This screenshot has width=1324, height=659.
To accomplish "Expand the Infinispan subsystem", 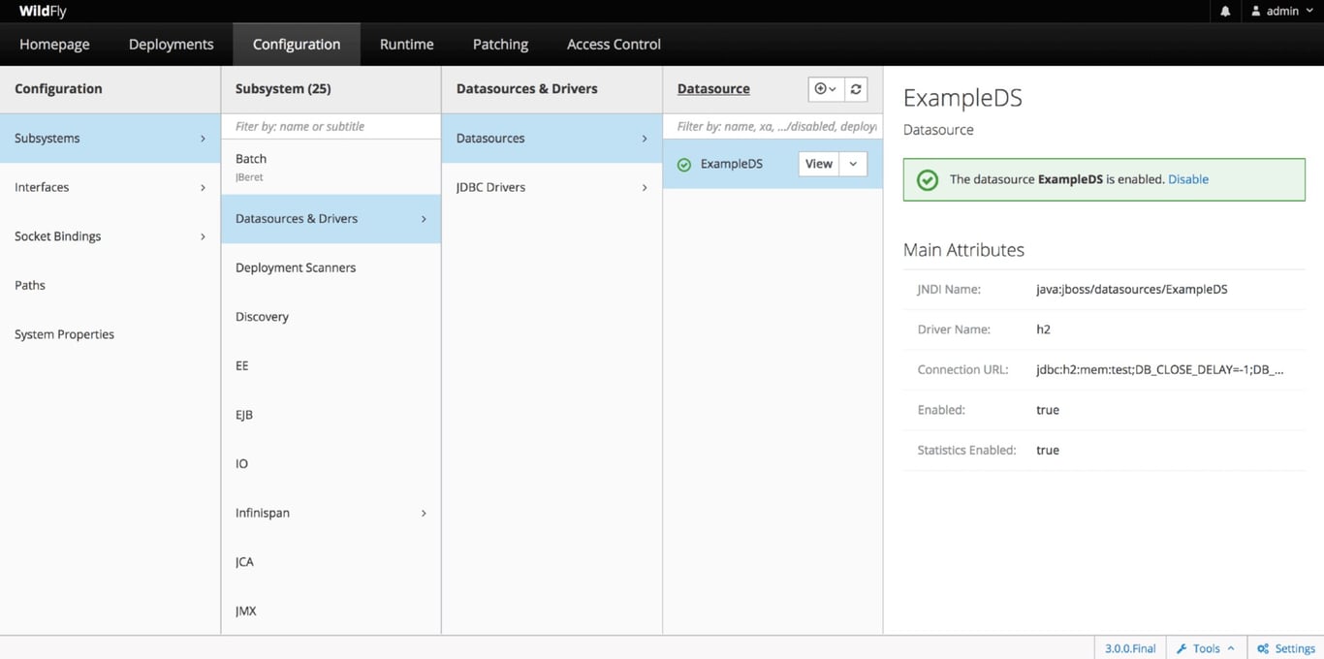I will [330, 513].
